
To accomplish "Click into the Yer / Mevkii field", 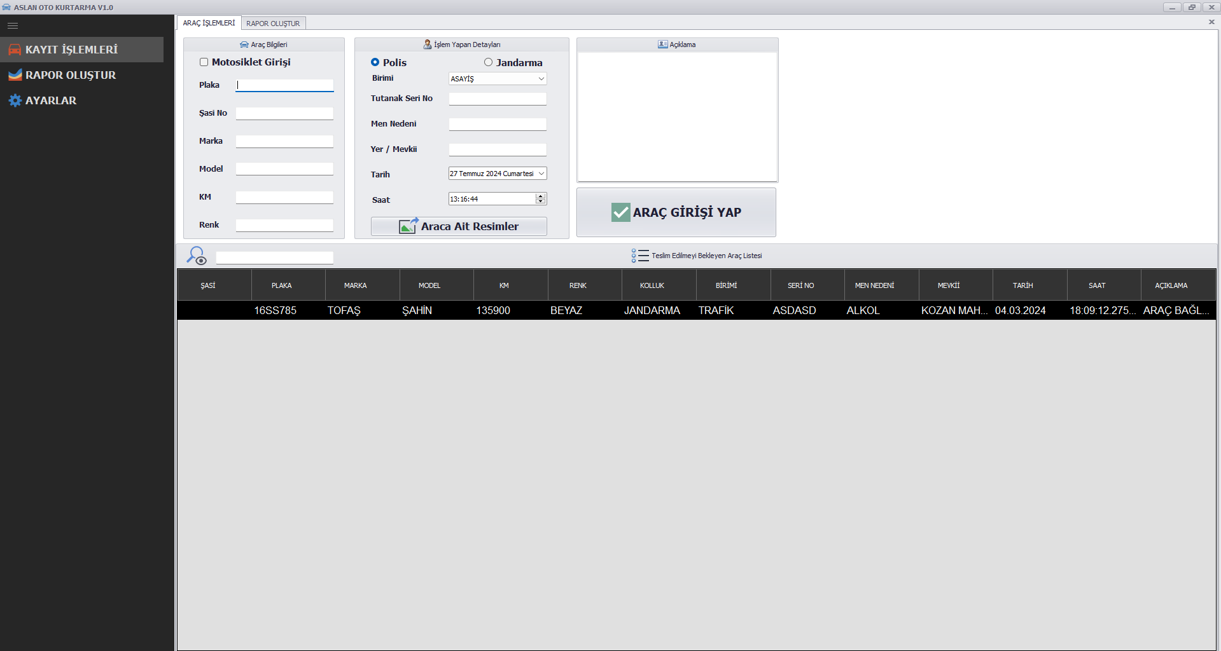I will tap(498, 149).
